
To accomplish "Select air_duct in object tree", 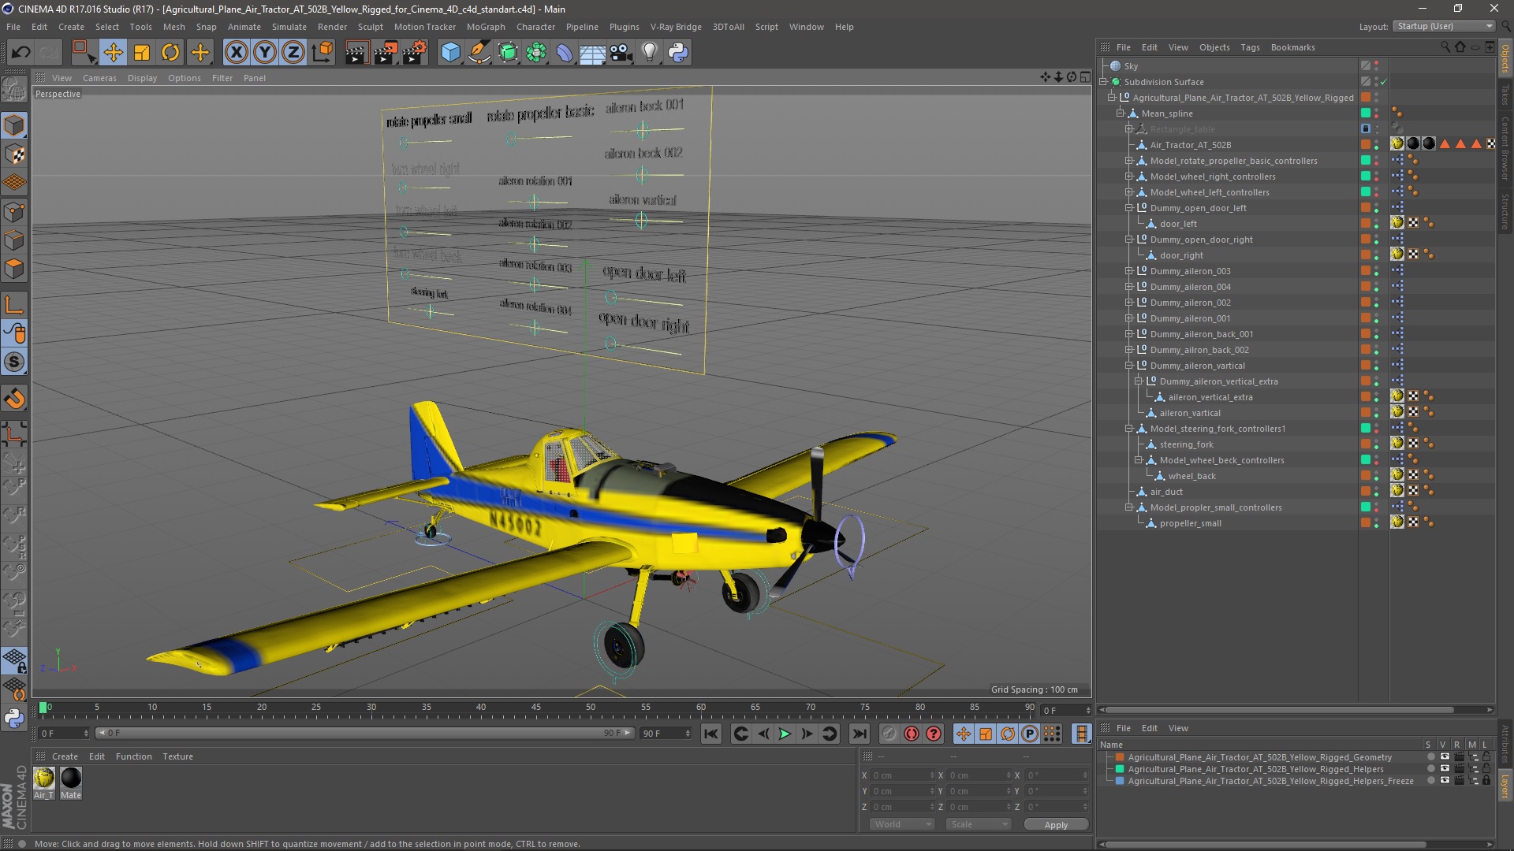I will tap(1166, 492).
